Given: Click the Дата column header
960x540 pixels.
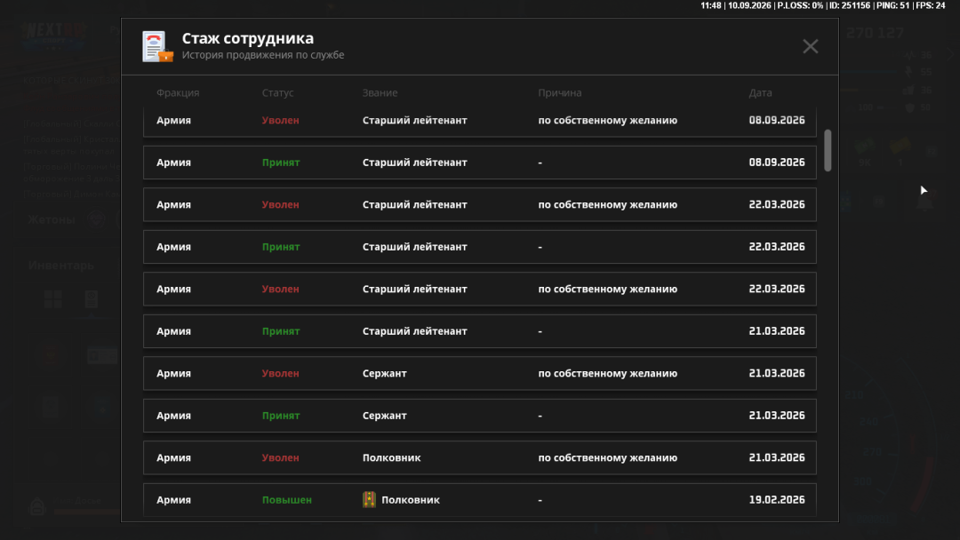Looking at the screenshot, I should coord(760,93).
